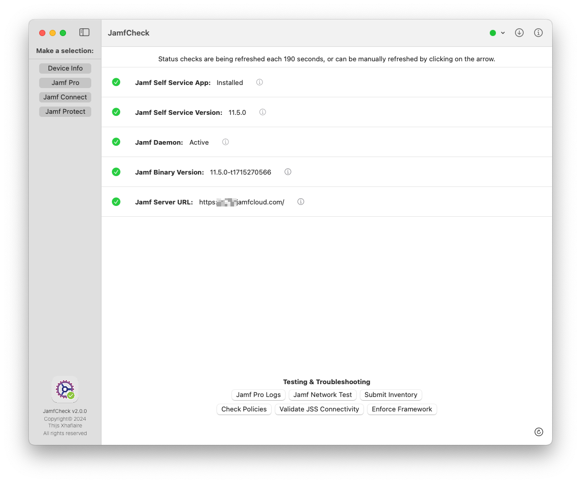Click the Daemon status Active
Screen dimensions: 581x483
coord(199,143)
